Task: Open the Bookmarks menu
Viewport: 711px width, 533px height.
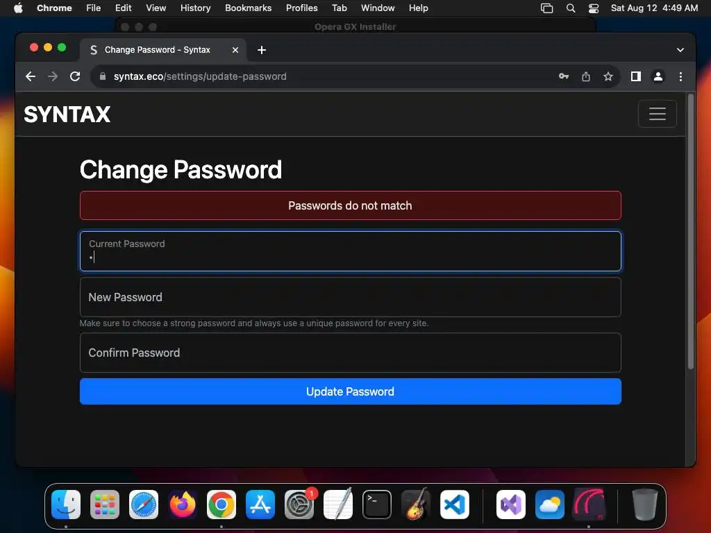Action: point(248,8)
